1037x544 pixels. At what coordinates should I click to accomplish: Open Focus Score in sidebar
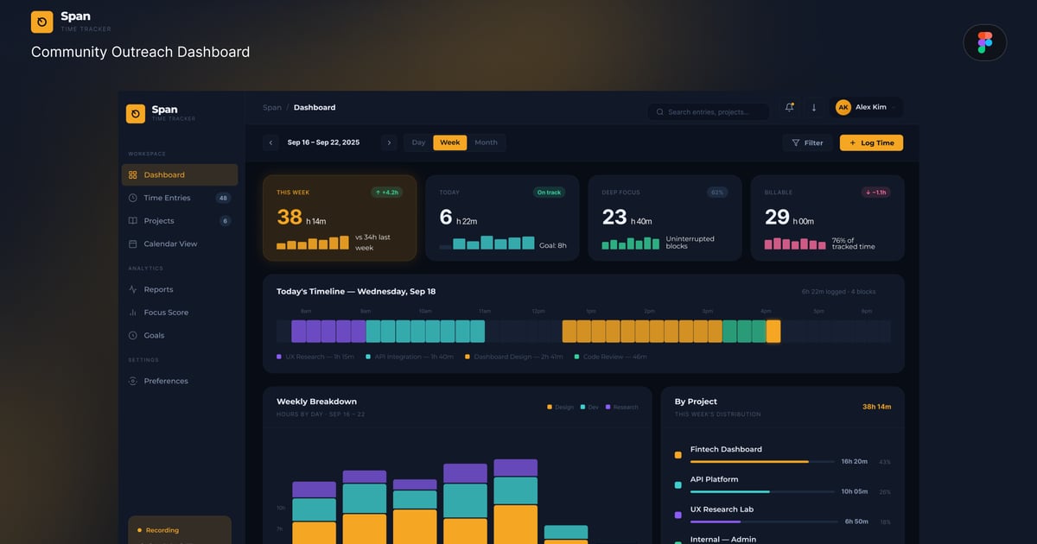pos(180,313)
